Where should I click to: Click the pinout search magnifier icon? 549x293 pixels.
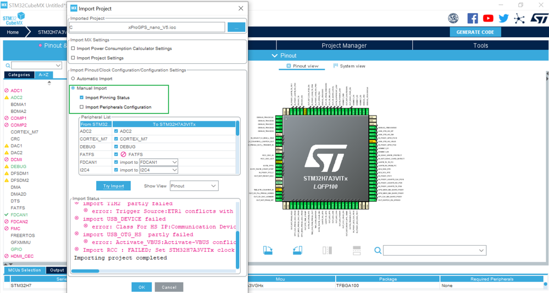[x=378, y=251]
